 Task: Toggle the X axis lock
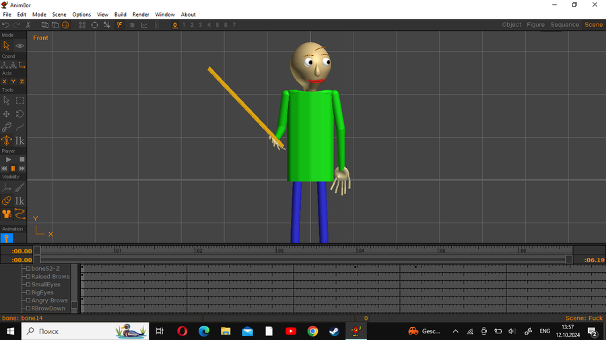coord(4,82)
